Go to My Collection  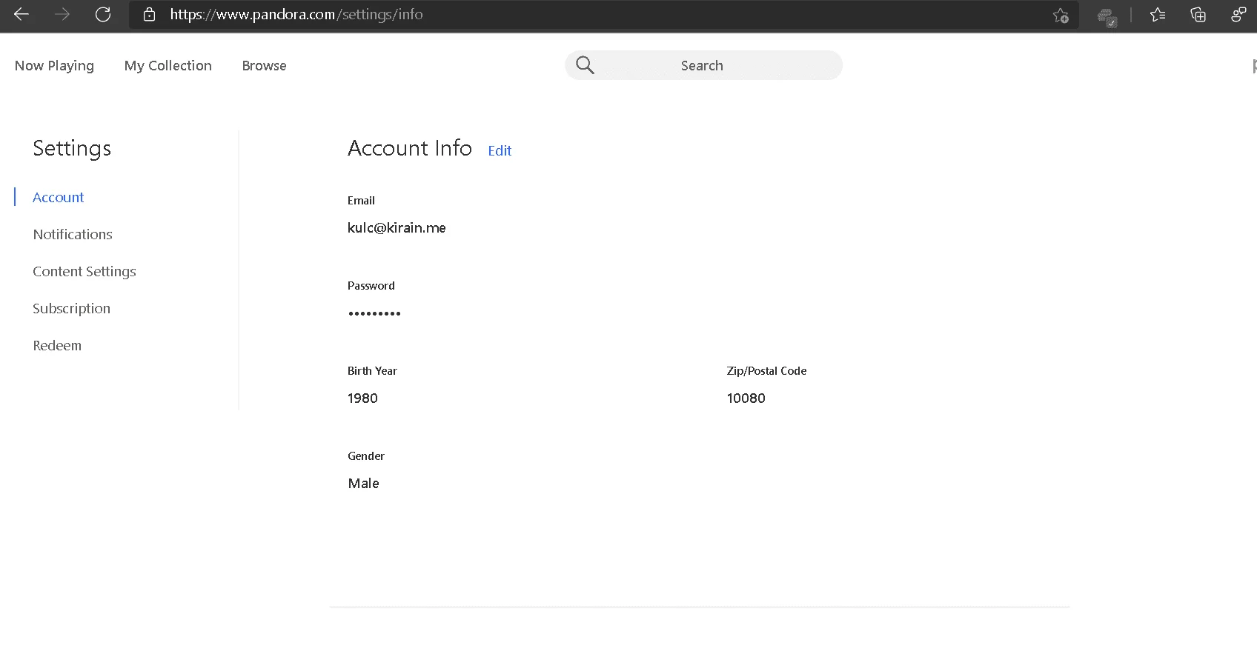tap(168, 65)
